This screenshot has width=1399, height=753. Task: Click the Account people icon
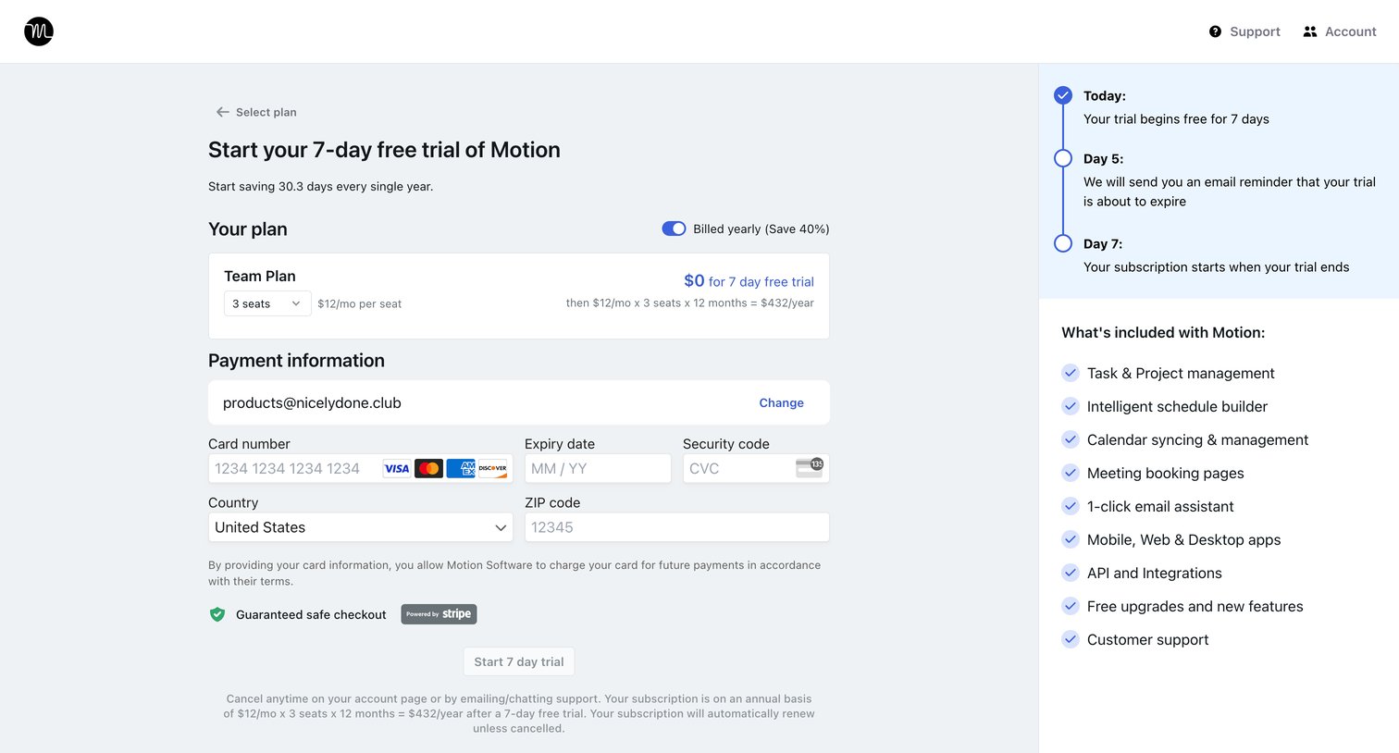click(x=1309, y=31)
